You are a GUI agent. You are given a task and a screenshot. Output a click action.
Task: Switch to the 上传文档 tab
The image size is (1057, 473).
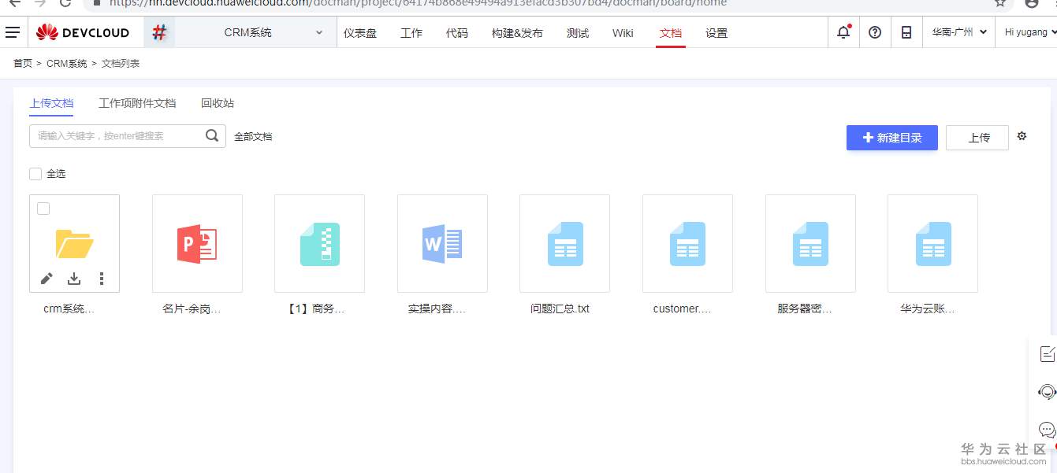click(51, 103)
